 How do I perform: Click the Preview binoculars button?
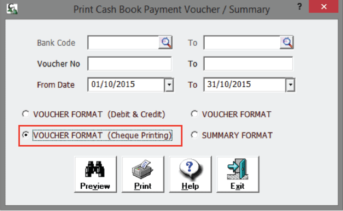click(95, 174)
